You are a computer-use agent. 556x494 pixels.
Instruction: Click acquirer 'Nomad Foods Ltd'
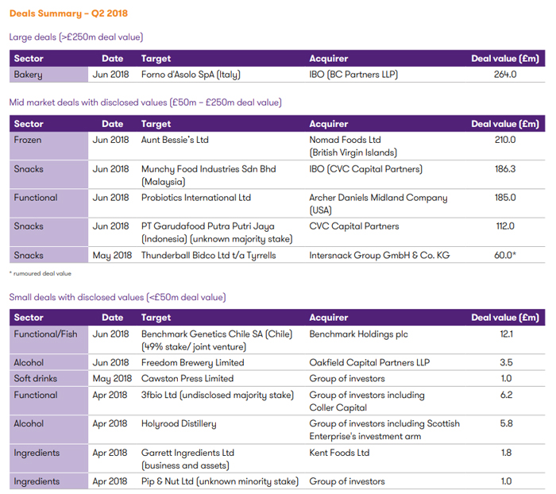(345, 140)
